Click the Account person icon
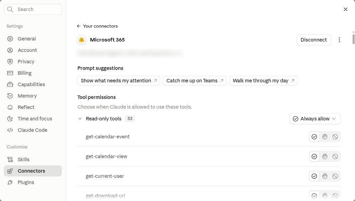Screen dimensions: 355x201 [10, 50]
